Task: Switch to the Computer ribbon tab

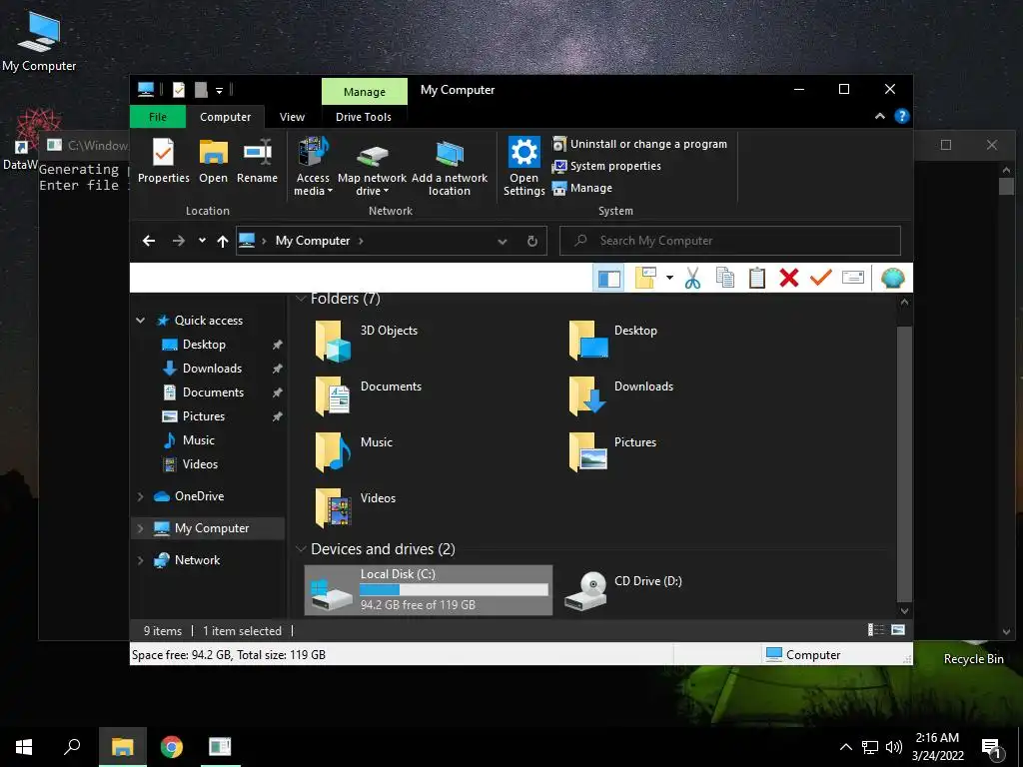Action: tap(225, 117)
